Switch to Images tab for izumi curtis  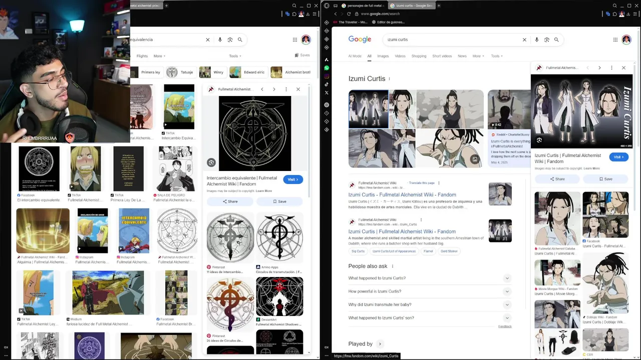383,56
